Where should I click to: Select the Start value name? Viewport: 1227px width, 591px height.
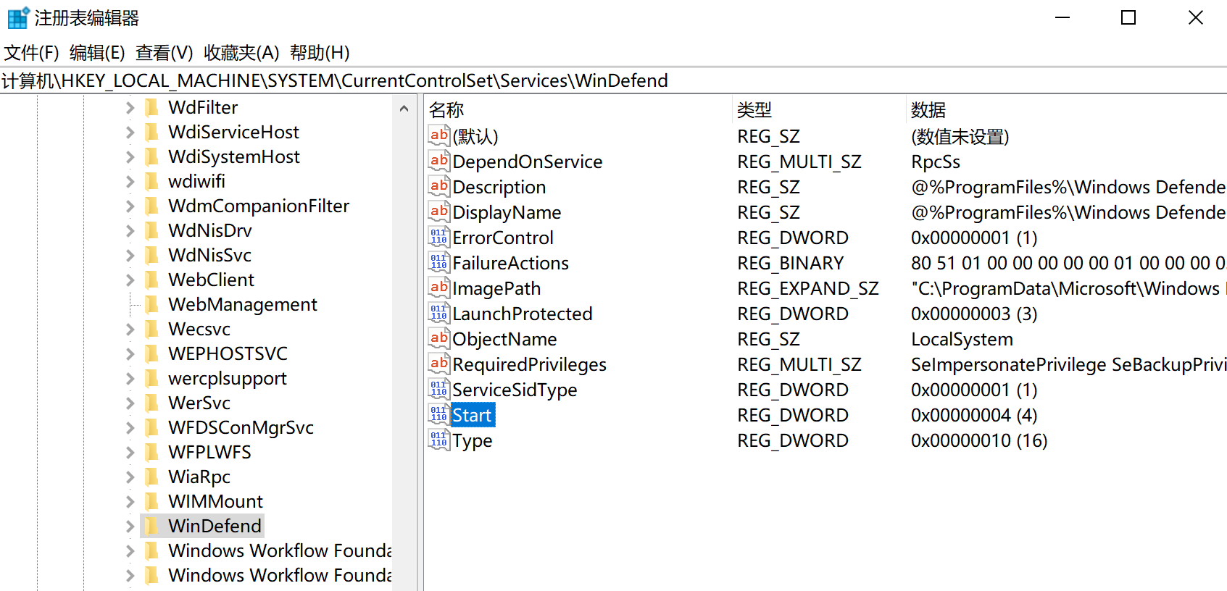tap(473, 415)
